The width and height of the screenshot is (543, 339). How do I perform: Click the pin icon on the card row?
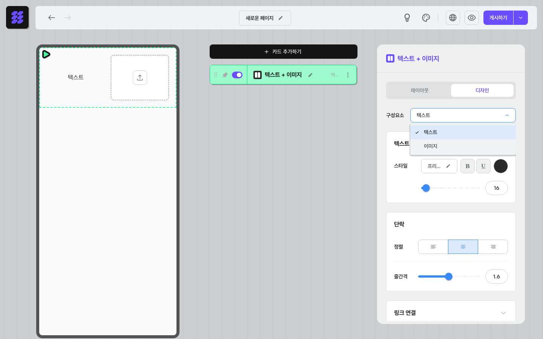click(x=225, y=75)
